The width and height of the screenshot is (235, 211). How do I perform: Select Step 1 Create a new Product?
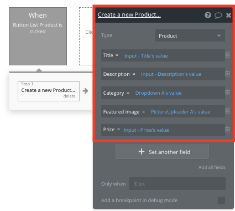point(49,91)
